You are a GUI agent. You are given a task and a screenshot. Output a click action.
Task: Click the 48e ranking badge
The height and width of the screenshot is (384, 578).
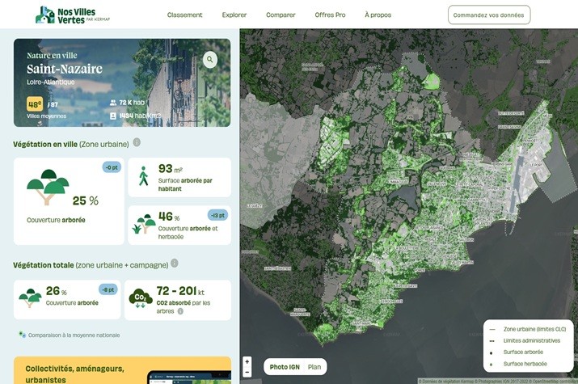pyautogui.click(x=35, y=104)
